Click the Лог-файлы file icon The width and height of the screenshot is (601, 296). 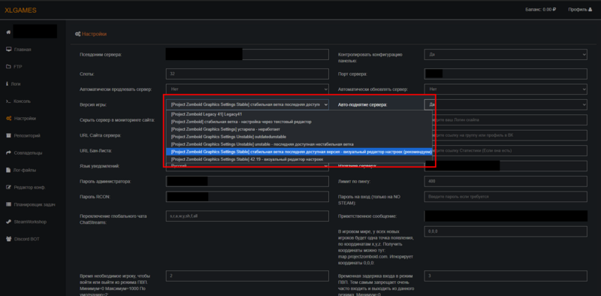tap(8, 170)
